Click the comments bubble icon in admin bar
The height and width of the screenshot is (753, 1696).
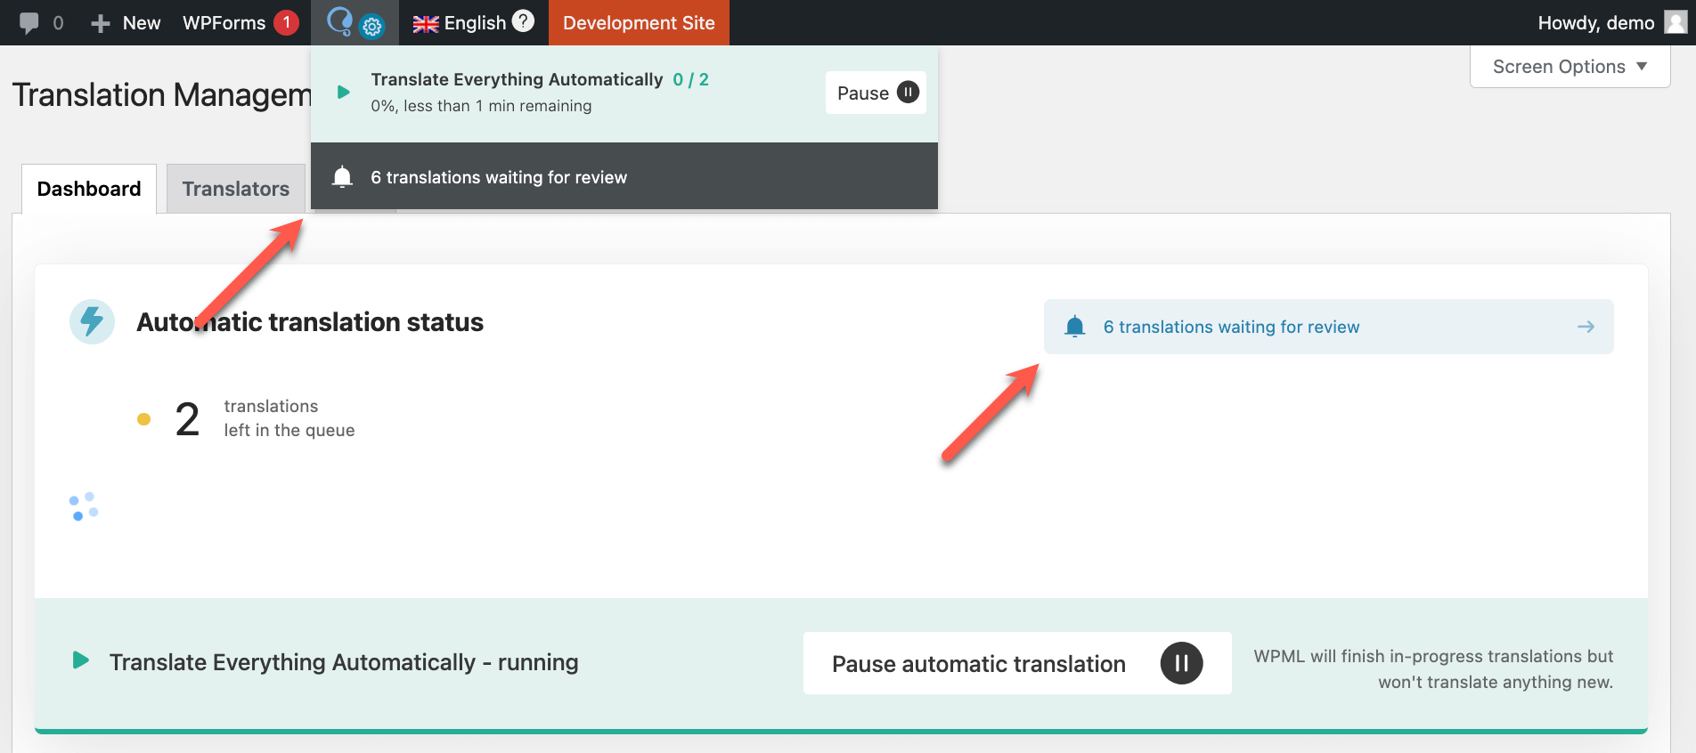[29, 23]
